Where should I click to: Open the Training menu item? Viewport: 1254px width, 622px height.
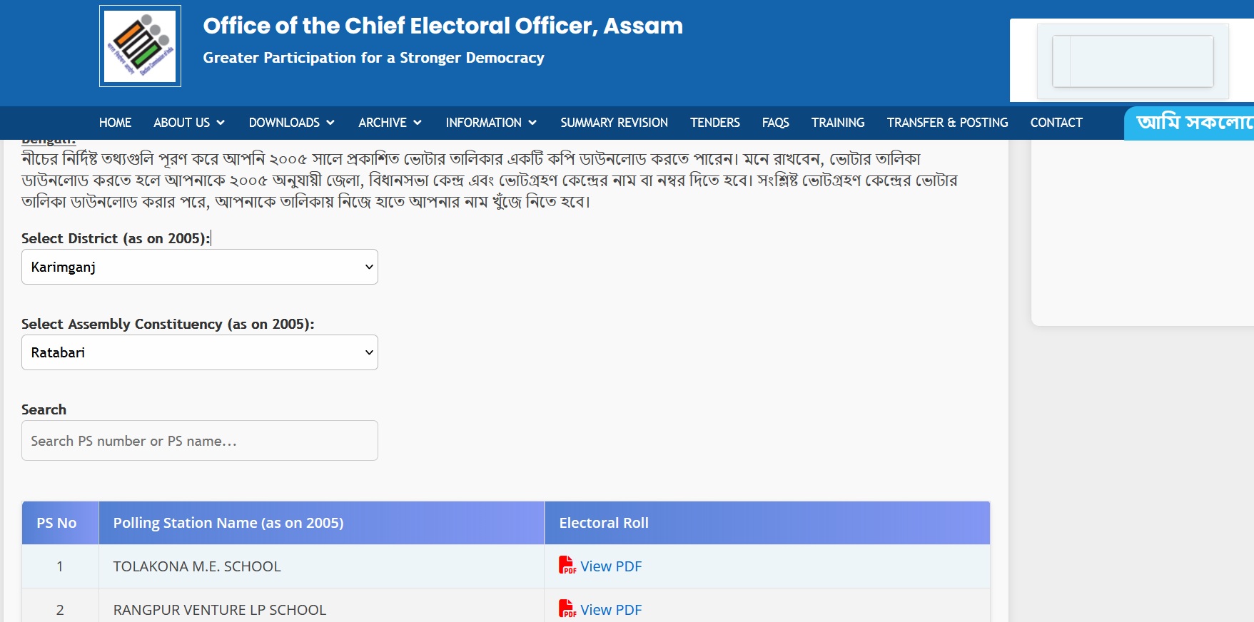click(838, 123)
